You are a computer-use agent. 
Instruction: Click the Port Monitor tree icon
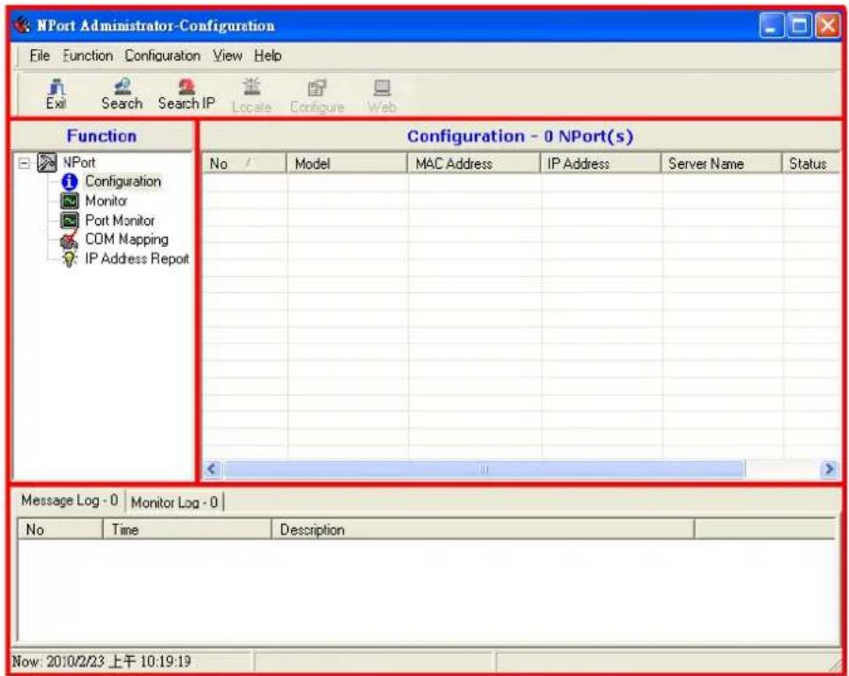click(x=70, y=221)
